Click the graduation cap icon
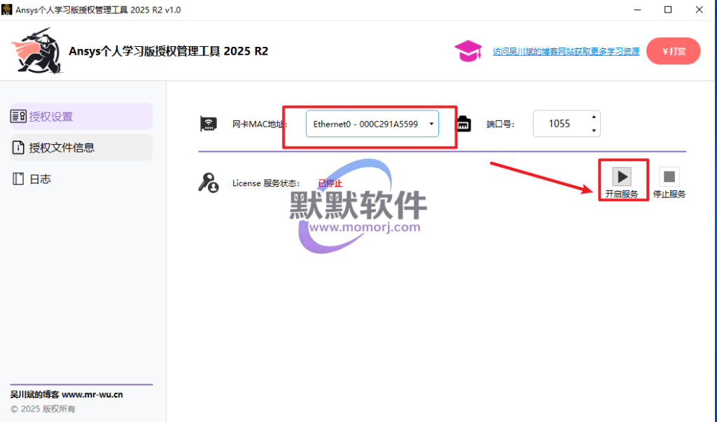717x422 pixels. tap(468, 51)
